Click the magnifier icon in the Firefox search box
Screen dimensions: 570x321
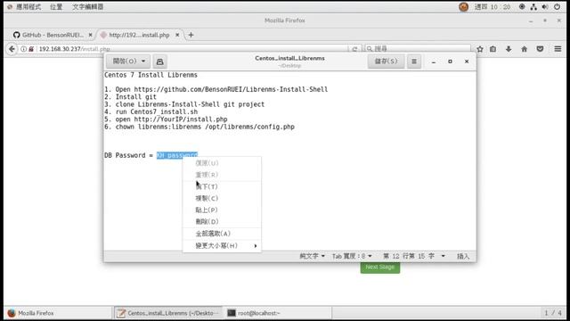pyautogui.click(x=370, y=49)
